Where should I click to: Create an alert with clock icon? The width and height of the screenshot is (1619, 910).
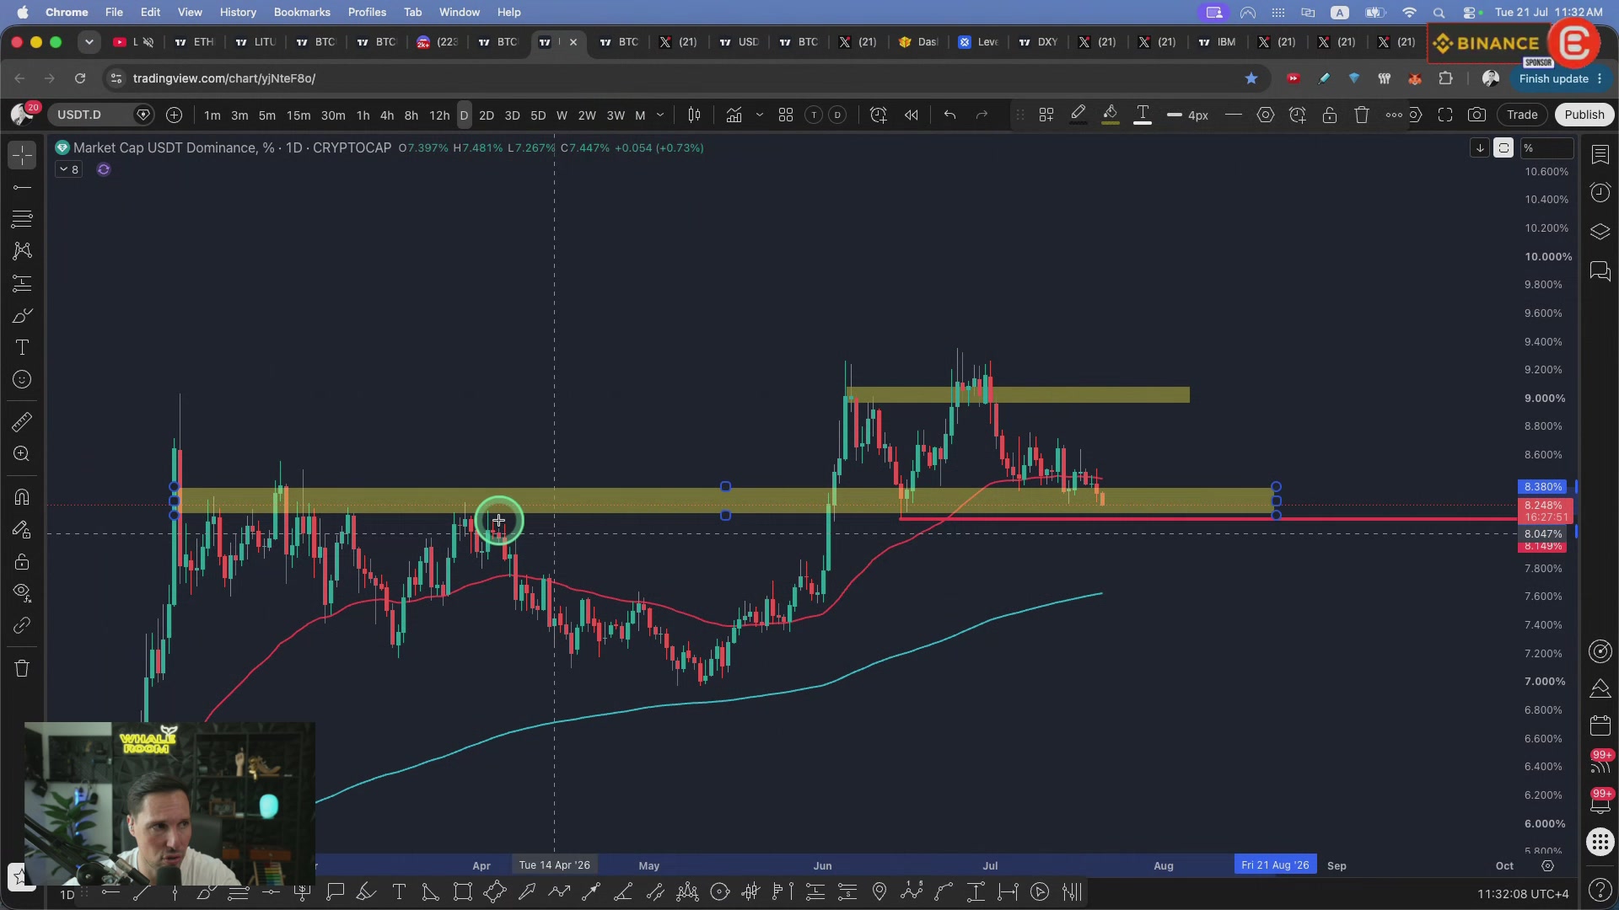pos(878,115)
